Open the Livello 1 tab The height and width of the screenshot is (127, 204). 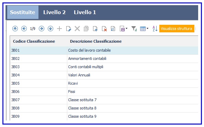85,12
